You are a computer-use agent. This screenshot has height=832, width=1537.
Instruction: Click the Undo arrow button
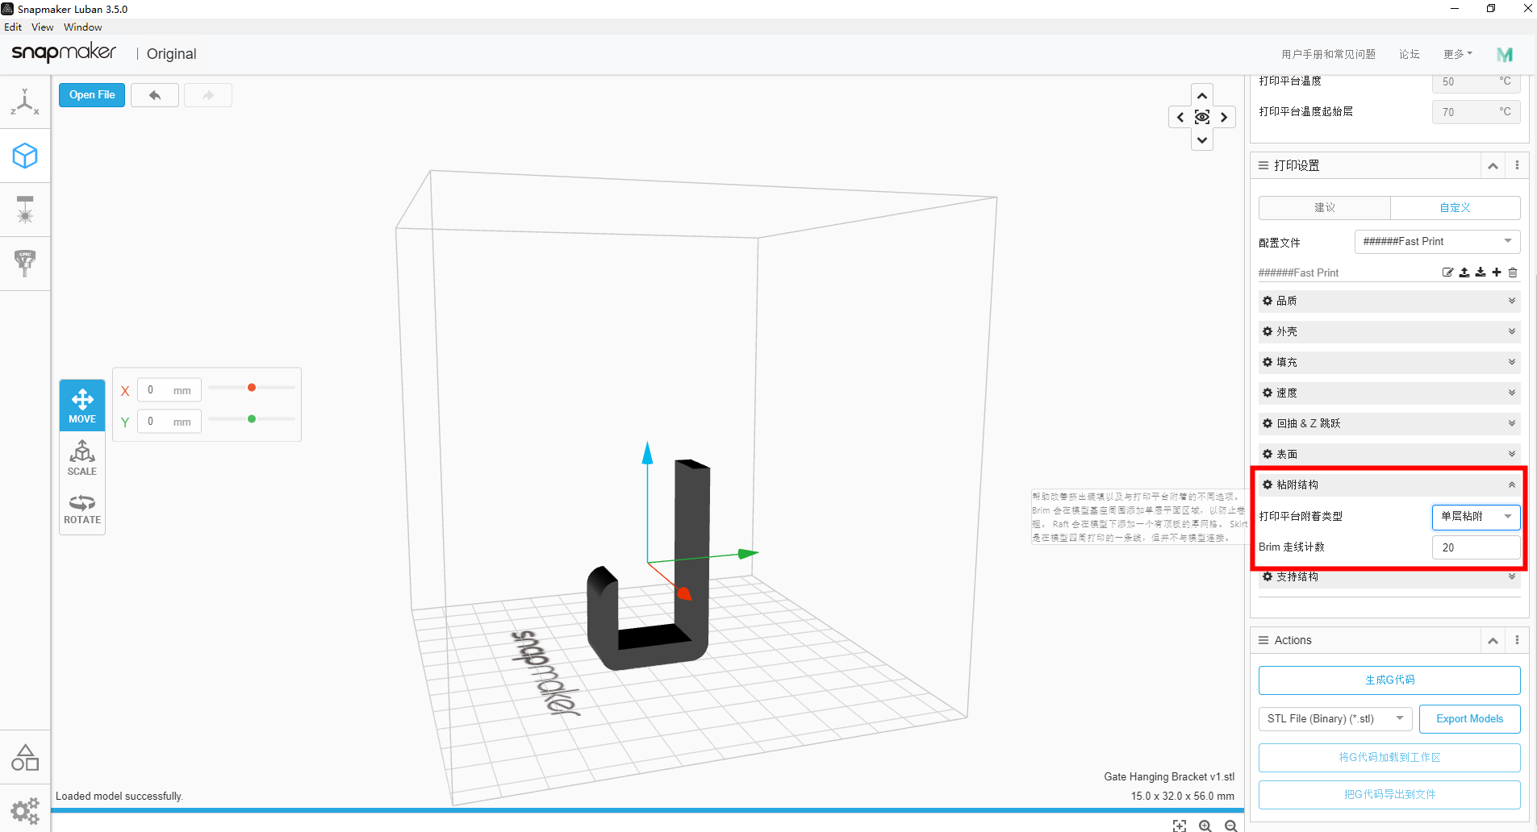click(x=155, y=95)
